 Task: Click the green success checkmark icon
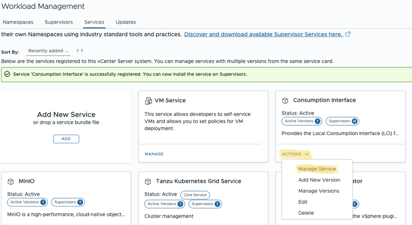[x=7, y=74]
